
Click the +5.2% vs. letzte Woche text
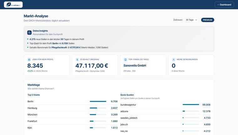tap(37, 71)
